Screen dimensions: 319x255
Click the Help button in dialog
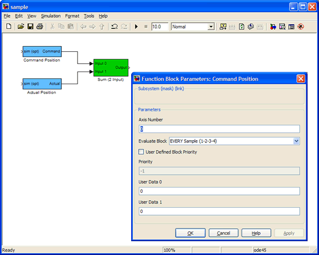(256, 233)
